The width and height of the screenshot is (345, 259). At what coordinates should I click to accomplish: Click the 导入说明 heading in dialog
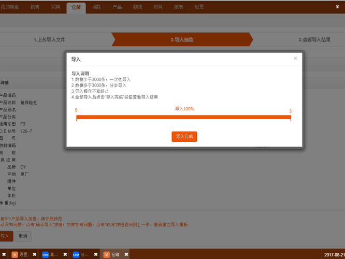tap(80, 74)
